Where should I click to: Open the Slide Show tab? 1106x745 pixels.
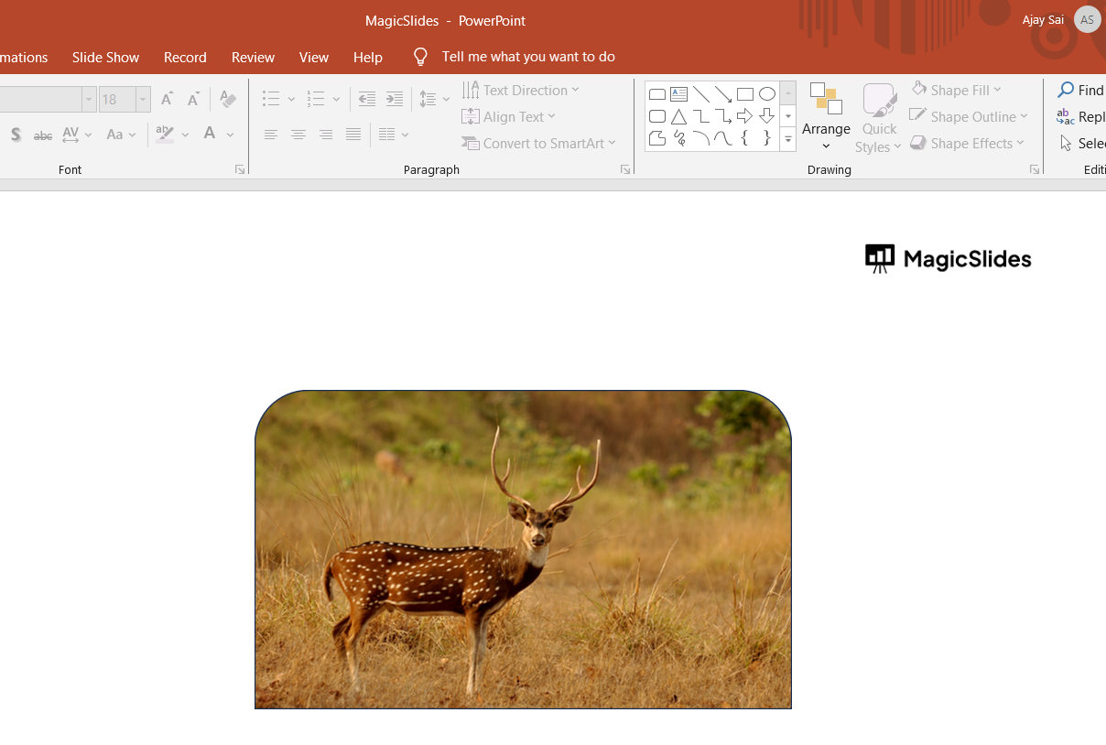pos(105,57)
